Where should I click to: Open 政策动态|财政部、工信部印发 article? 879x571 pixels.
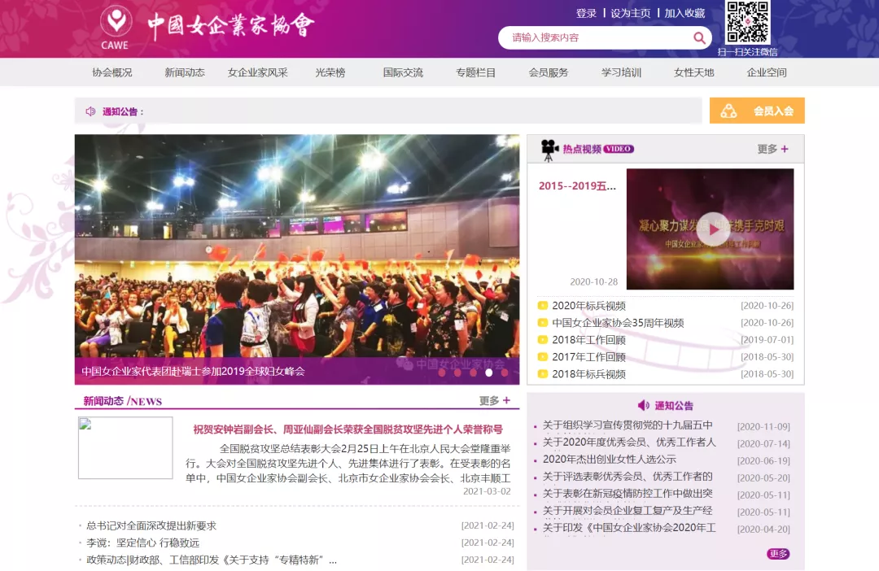212,560
